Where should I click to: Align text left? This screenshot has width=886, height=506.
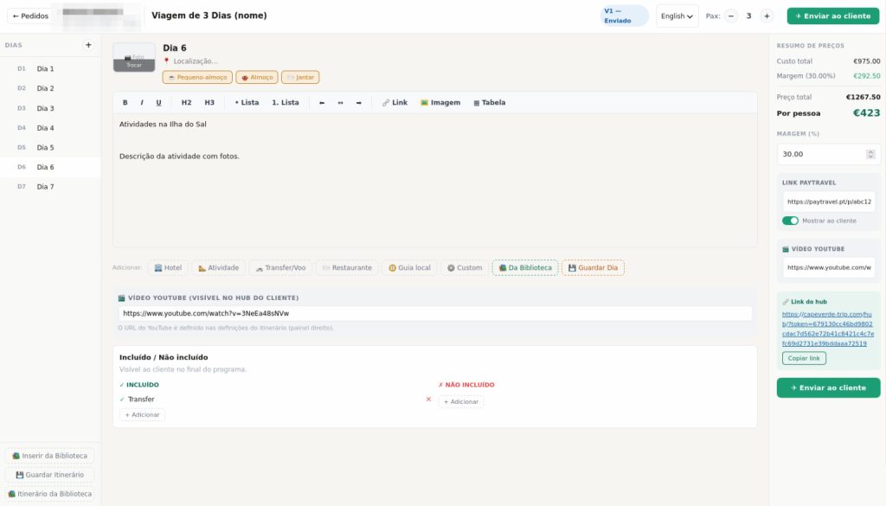322,103
